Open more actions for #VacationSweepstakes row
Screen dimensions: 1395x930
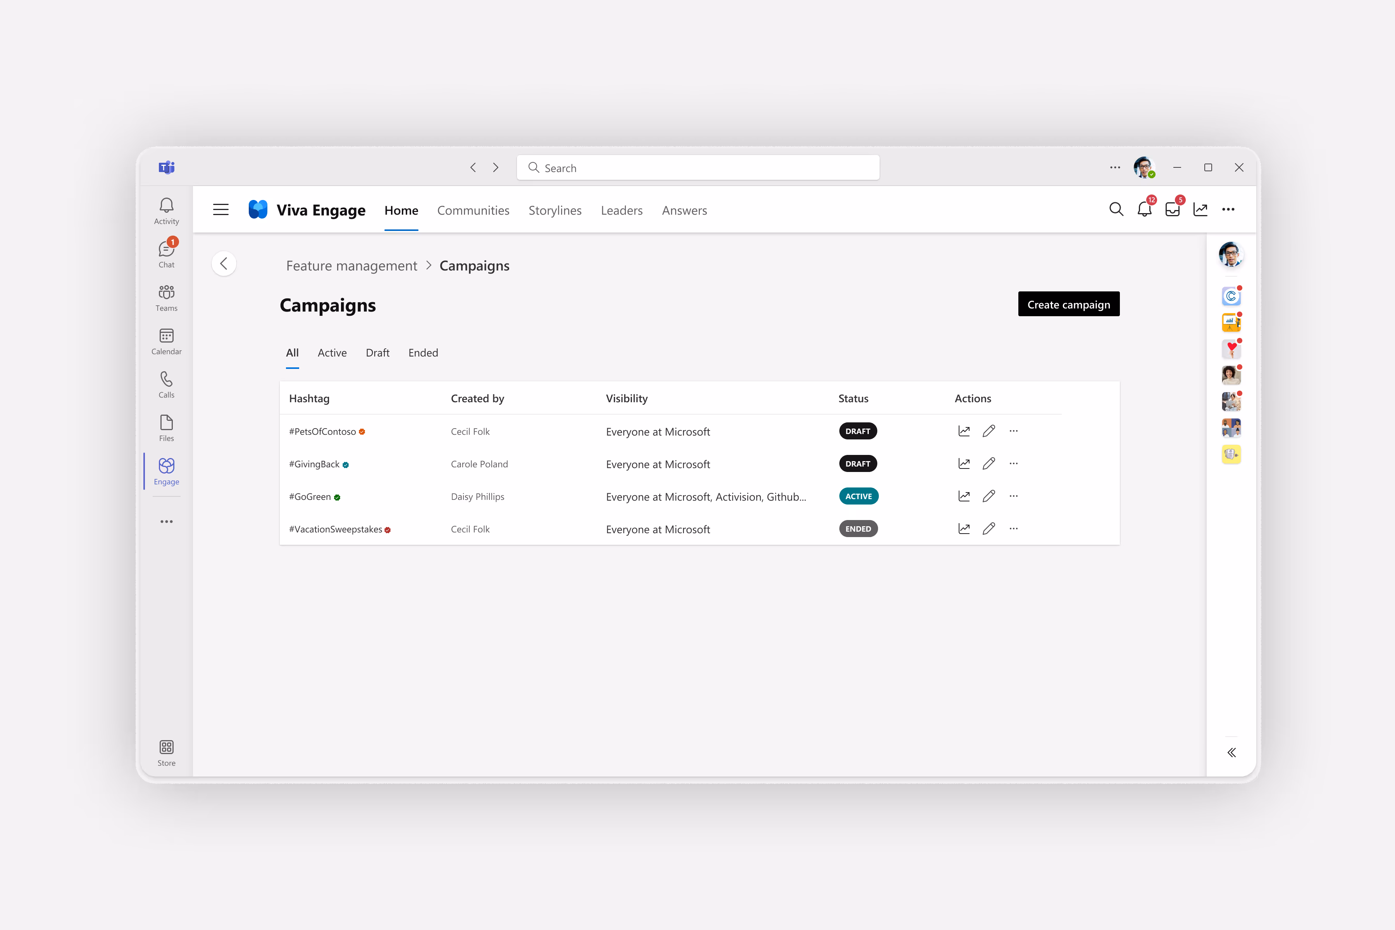click(1014, 529)
